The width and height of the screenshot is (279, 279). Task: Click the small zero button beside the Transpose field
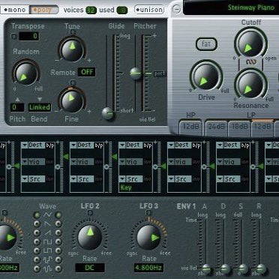point(13,37)
